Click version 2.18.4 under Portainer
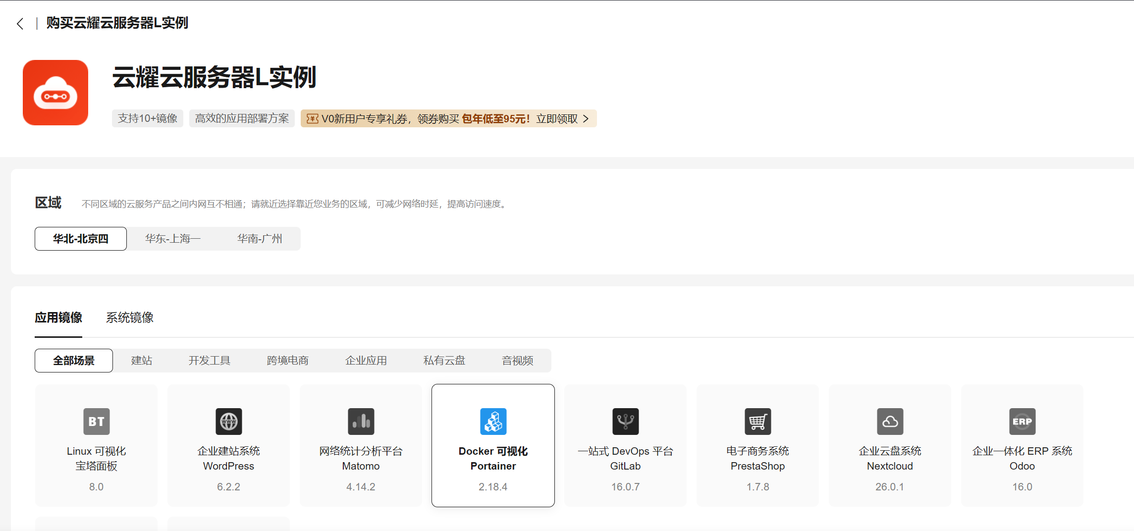Screen dimensions: 1134x531 coord(493,487)
